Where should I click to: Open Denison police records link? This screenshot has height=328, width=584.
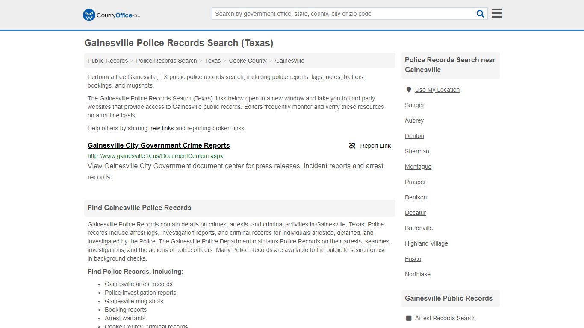pos(416,197)
